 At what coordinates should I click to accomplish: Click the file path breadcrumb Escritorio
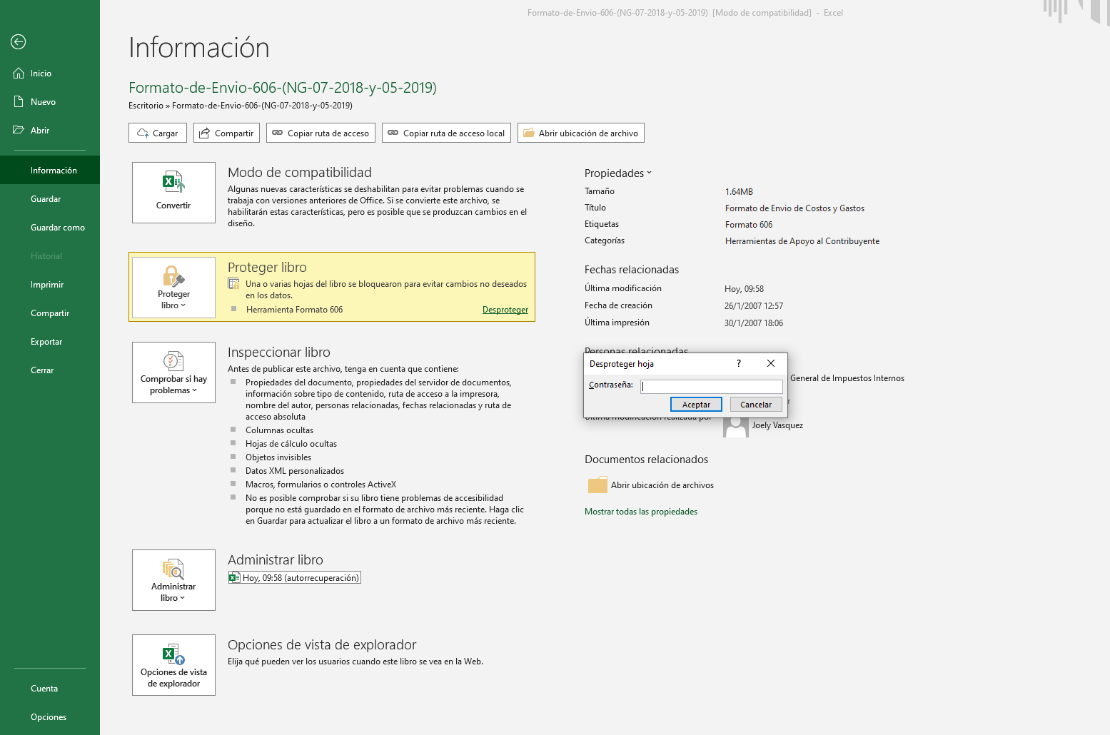pos(146,106)
